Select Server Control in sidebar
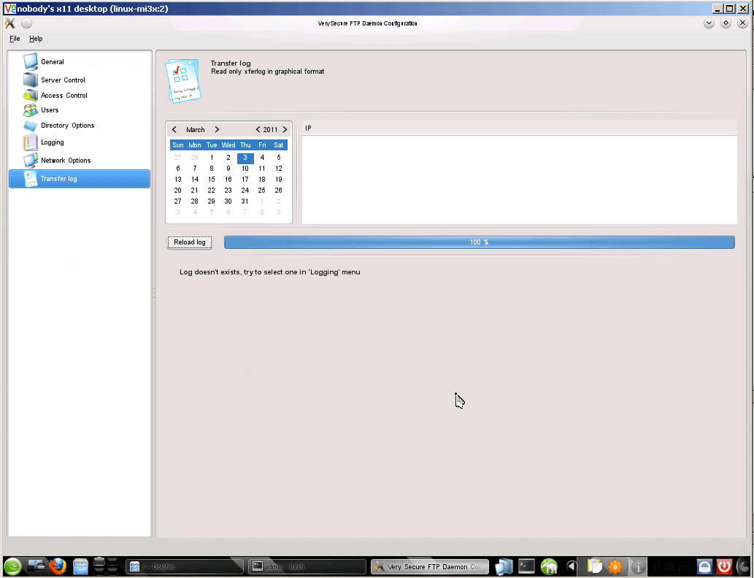The width and height of the screenshot is (754, 578). 80,80
